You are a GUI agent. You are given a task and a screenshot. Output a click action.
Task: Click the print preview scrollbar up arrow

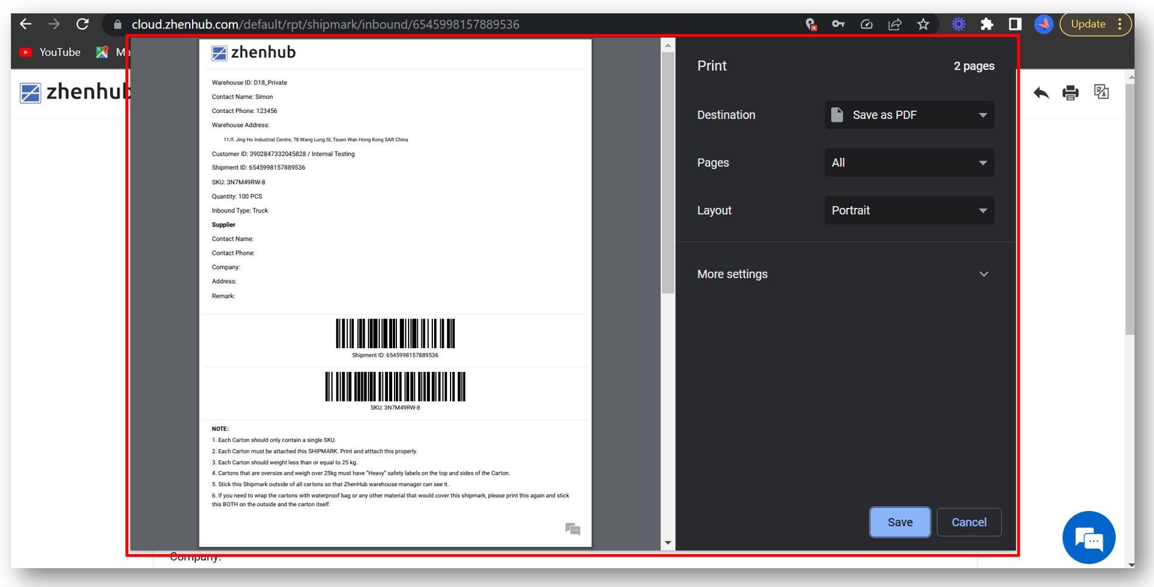point(668,45)
